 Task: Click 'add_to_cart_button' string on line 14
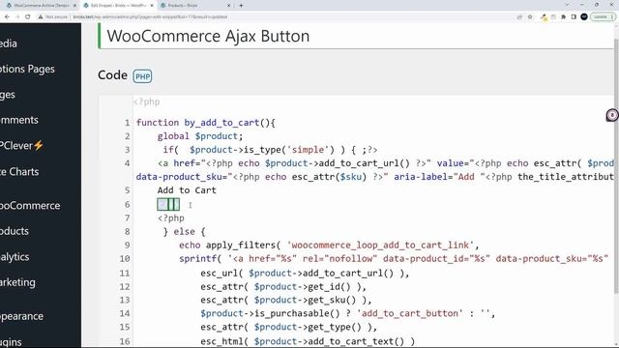pyautogui.click(x=410, y=313)
